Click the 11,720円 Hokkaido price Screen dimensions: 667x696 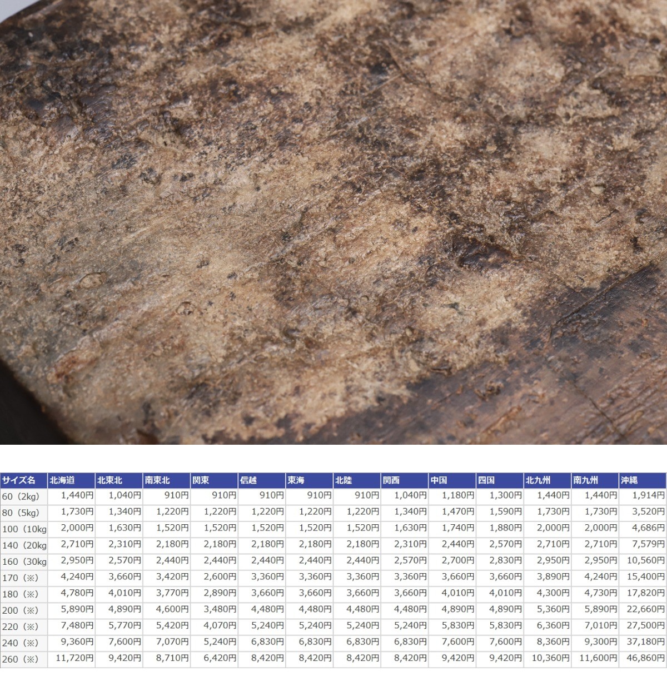tap(72, 658)
